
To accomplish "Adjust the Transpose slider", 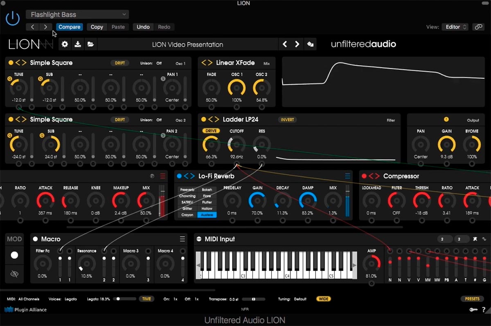I will point(253,299).
